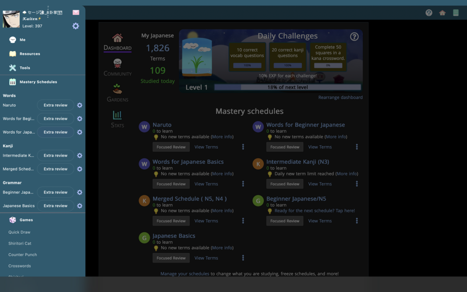The height and width of the screenshot is (292, 467).
Task: Click Rearrange dashboard link
Action: point(340,97)
